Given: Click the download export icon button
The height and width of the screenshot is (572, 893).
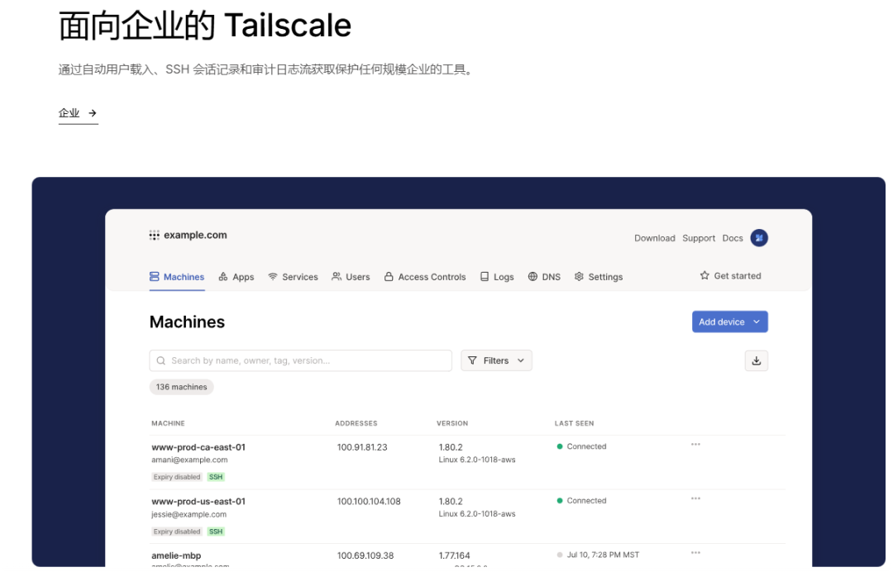Looking at the screenshot, I should 756,360.
